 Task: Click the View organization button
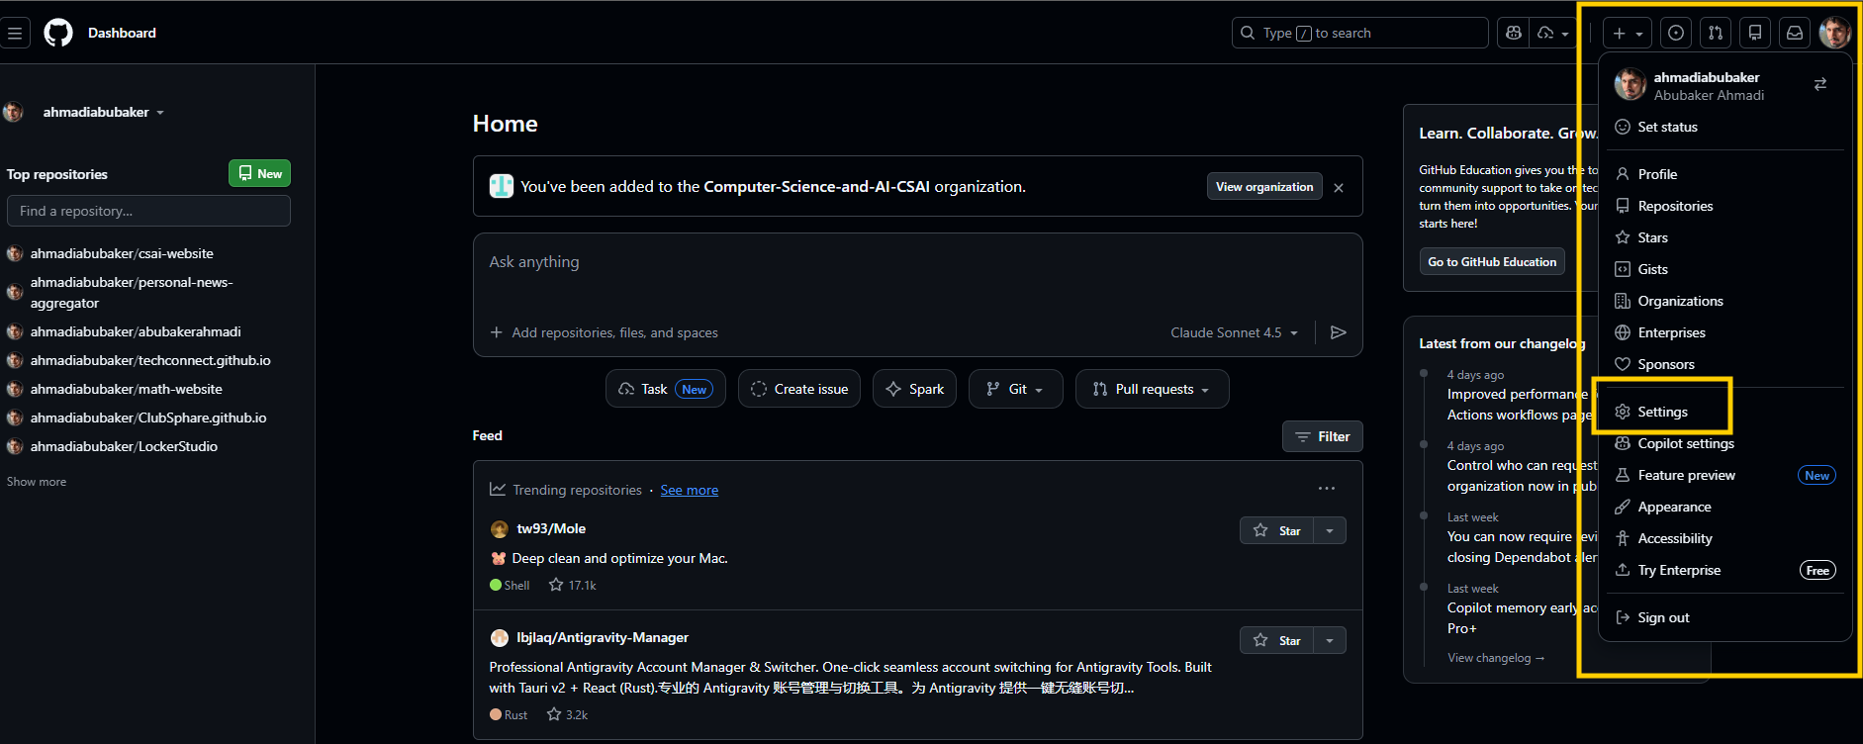(x=1263, y=187)
